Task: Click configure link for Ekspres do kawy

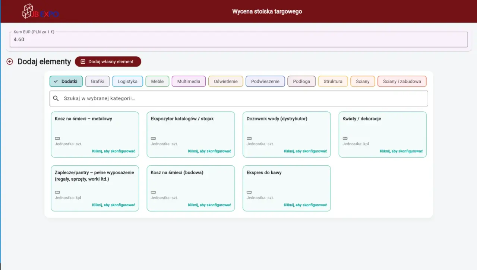Action: click(x=305, y=205)
